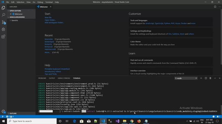Expand the Outline section
Screen dimensions: 222x124
pyautogui.click(x=21, y=113)
